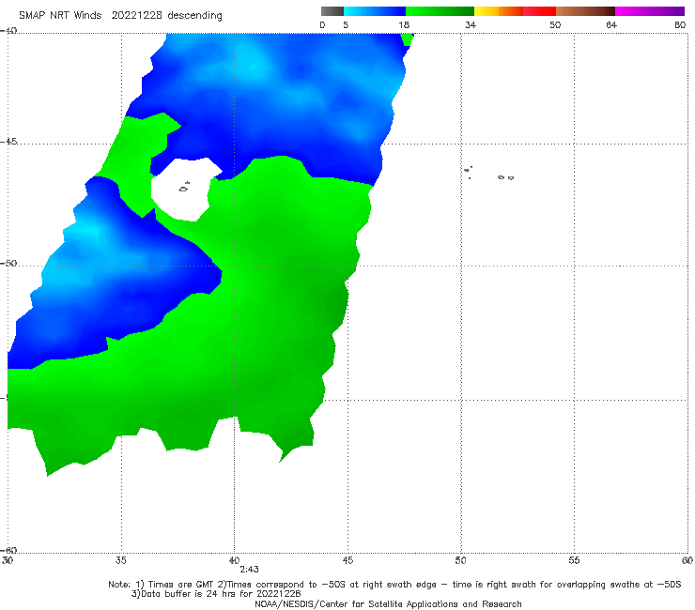Click the word "descending" in the title
The width and height of the screenshot is (695, 610).
195,16
